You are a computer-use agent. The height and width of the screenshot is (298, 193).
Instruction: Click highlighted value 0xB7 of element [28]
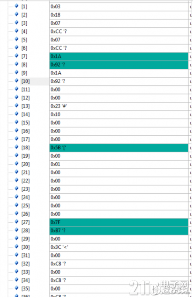point(119,231)
